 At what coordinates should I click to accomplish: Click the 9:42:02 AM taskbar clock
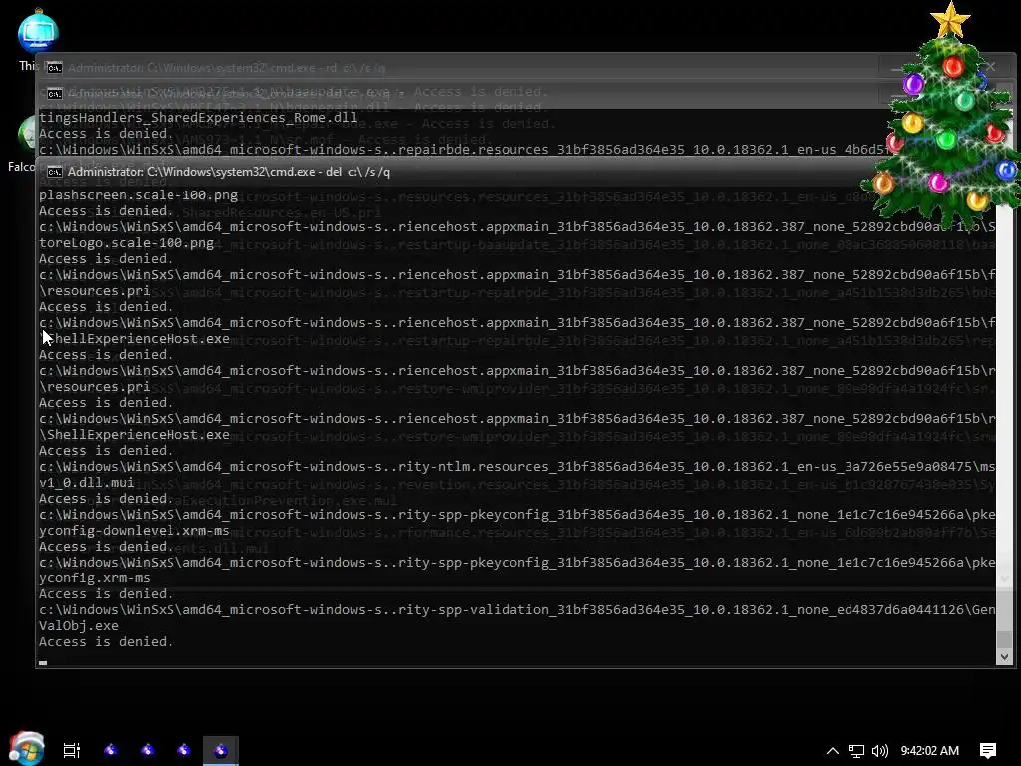pos(930,751)
